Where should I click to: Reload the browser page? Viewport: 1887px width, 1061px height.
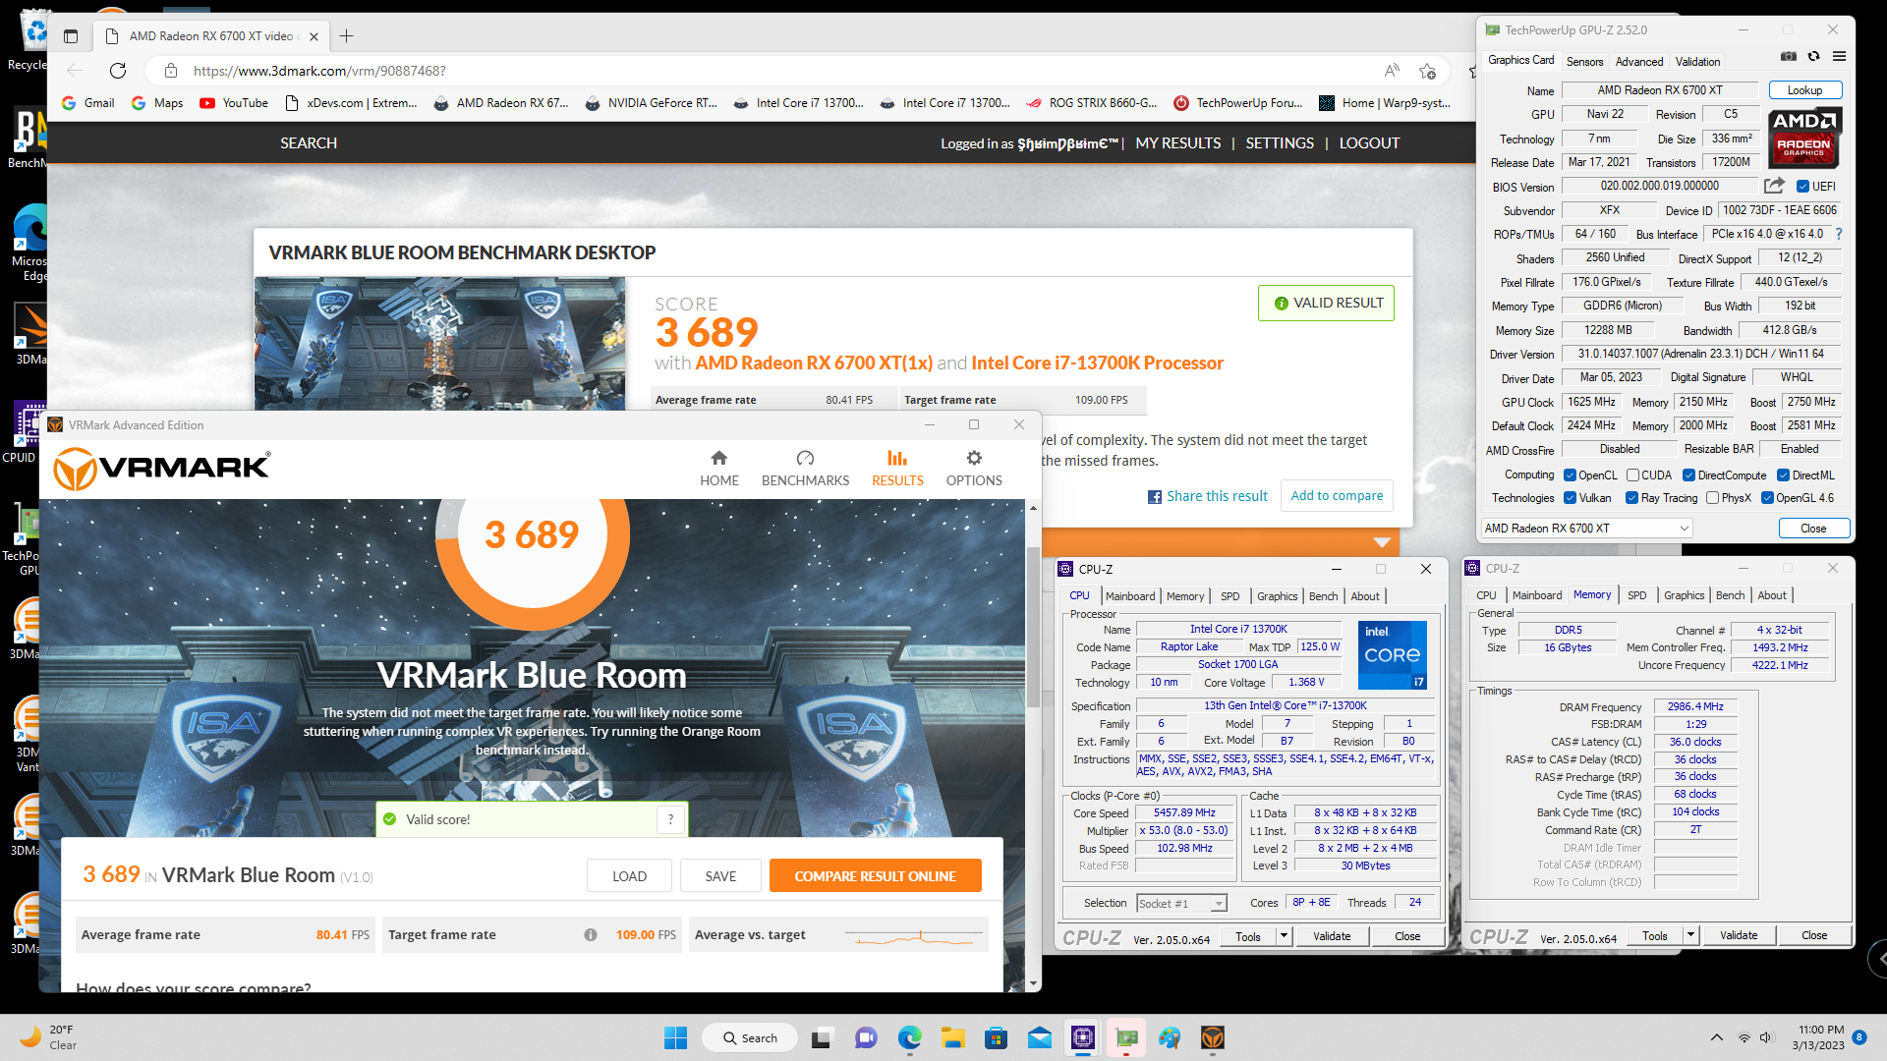[118, 71]
